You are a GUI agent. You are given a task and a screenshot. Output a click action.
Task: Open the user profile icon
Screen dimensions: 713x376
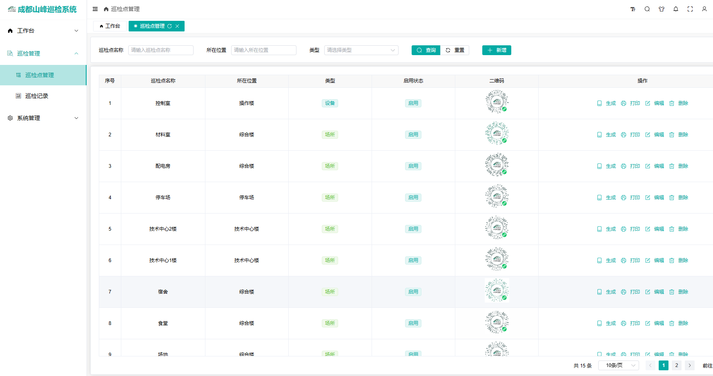[x=704, y=9]
